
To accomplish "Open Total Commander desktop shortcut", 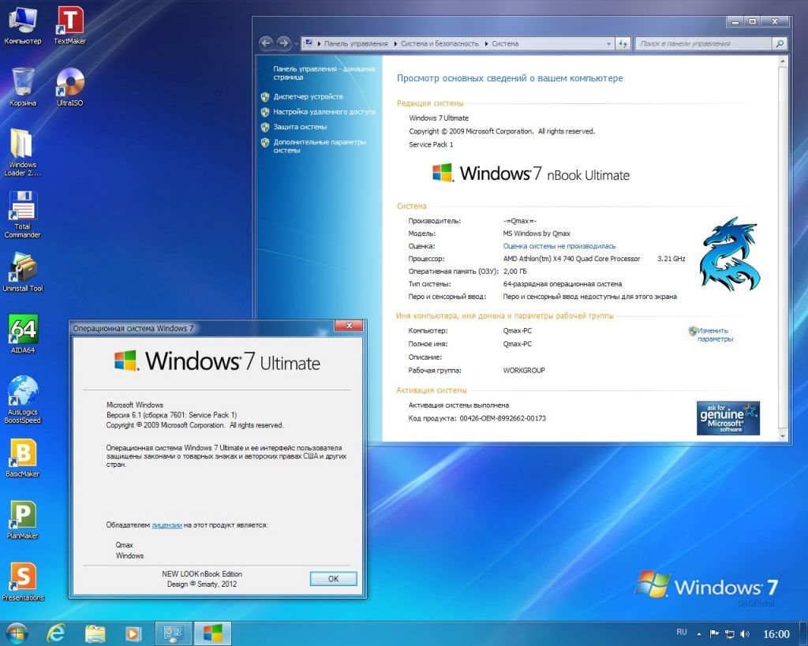I will (23, 209).
